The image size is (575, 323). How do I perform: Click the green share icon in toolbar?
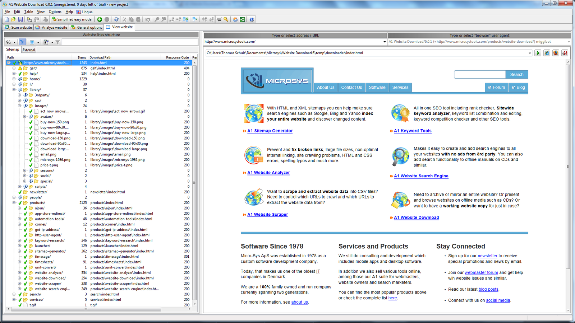pos(242,19)
